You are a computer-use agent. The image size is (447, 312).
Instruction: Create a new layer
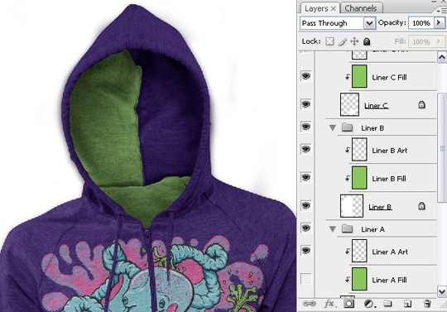click(407, 304)
